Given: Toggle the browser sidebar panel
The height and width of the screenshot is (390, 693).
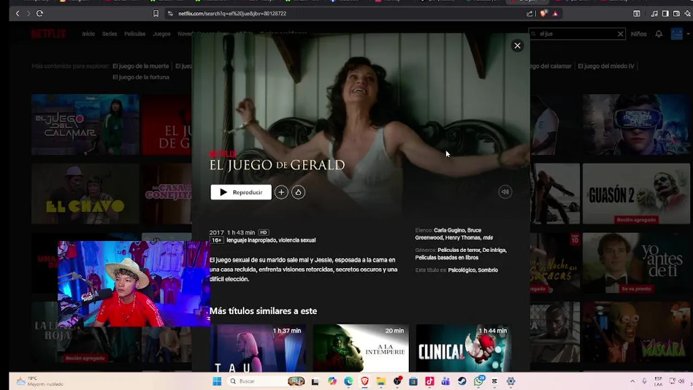Looking at the screenshot, I should click(x=665, y=14).
